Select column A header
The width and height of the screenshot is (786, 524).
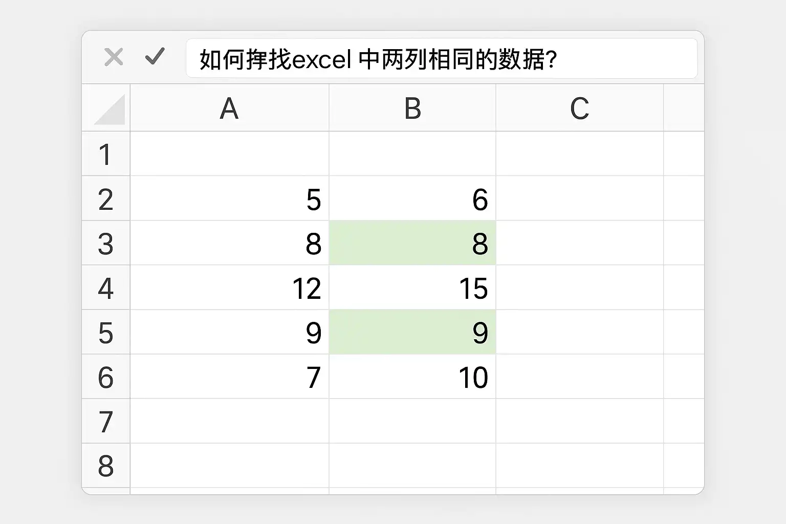pos(230,108)
